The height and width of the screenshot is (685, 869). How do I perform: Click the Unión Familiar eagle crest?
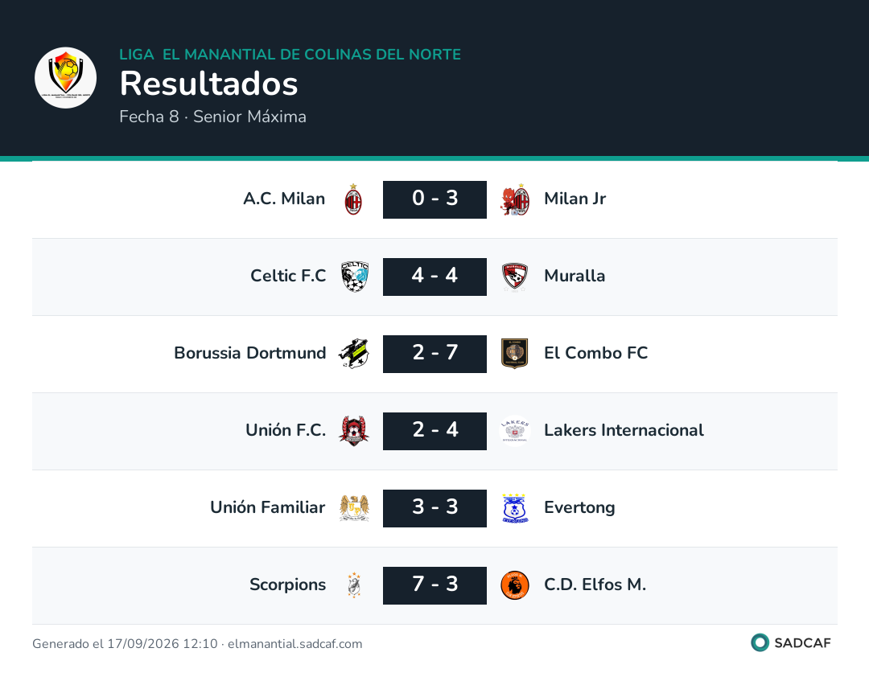click(x=354, y=508)
